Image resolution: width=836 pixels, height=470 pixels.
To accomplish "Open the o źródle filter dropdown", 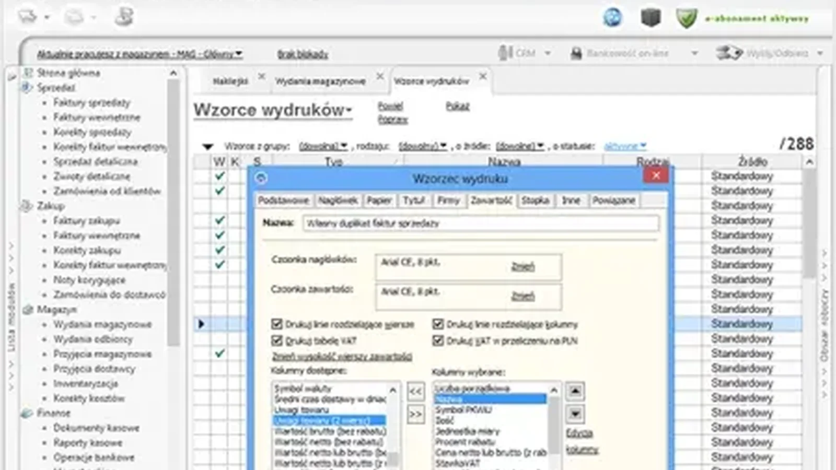I will (520, 146).
